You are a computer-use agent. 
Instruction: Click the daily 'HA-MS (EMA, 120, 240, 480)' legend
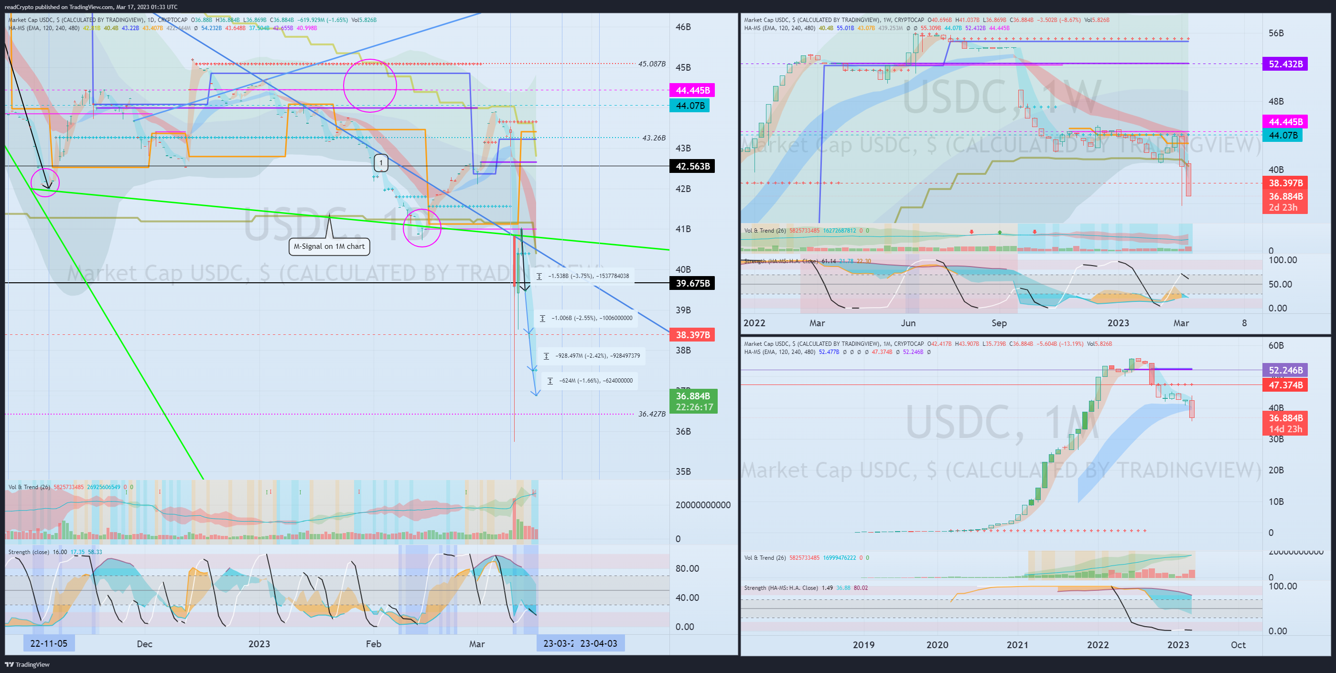(x=44, y=28)
